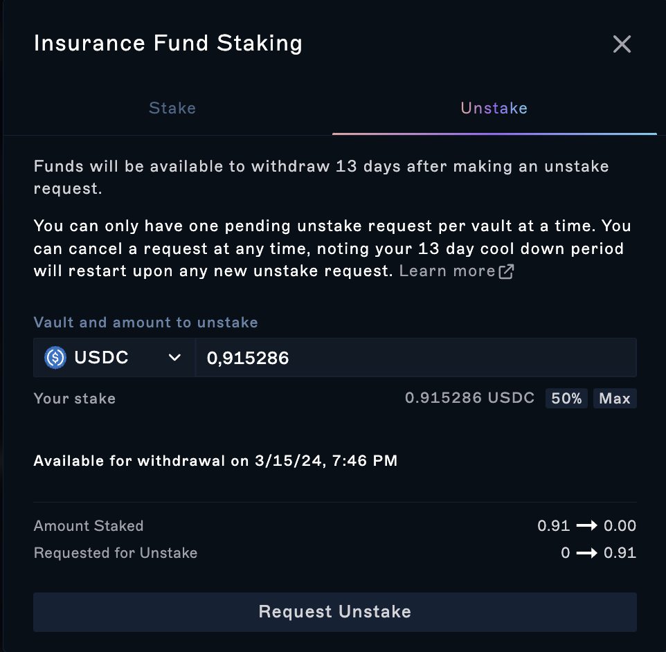Image resolution: width=666 pixels, height=652 pixels.
Task: Select the Unstake tab
Action: pos(494,108)
